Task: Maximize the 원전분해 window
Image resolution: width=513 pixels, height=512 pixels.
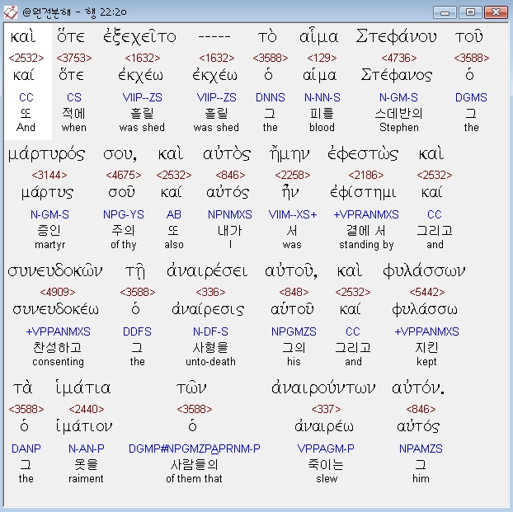Action: pos(470,12)
